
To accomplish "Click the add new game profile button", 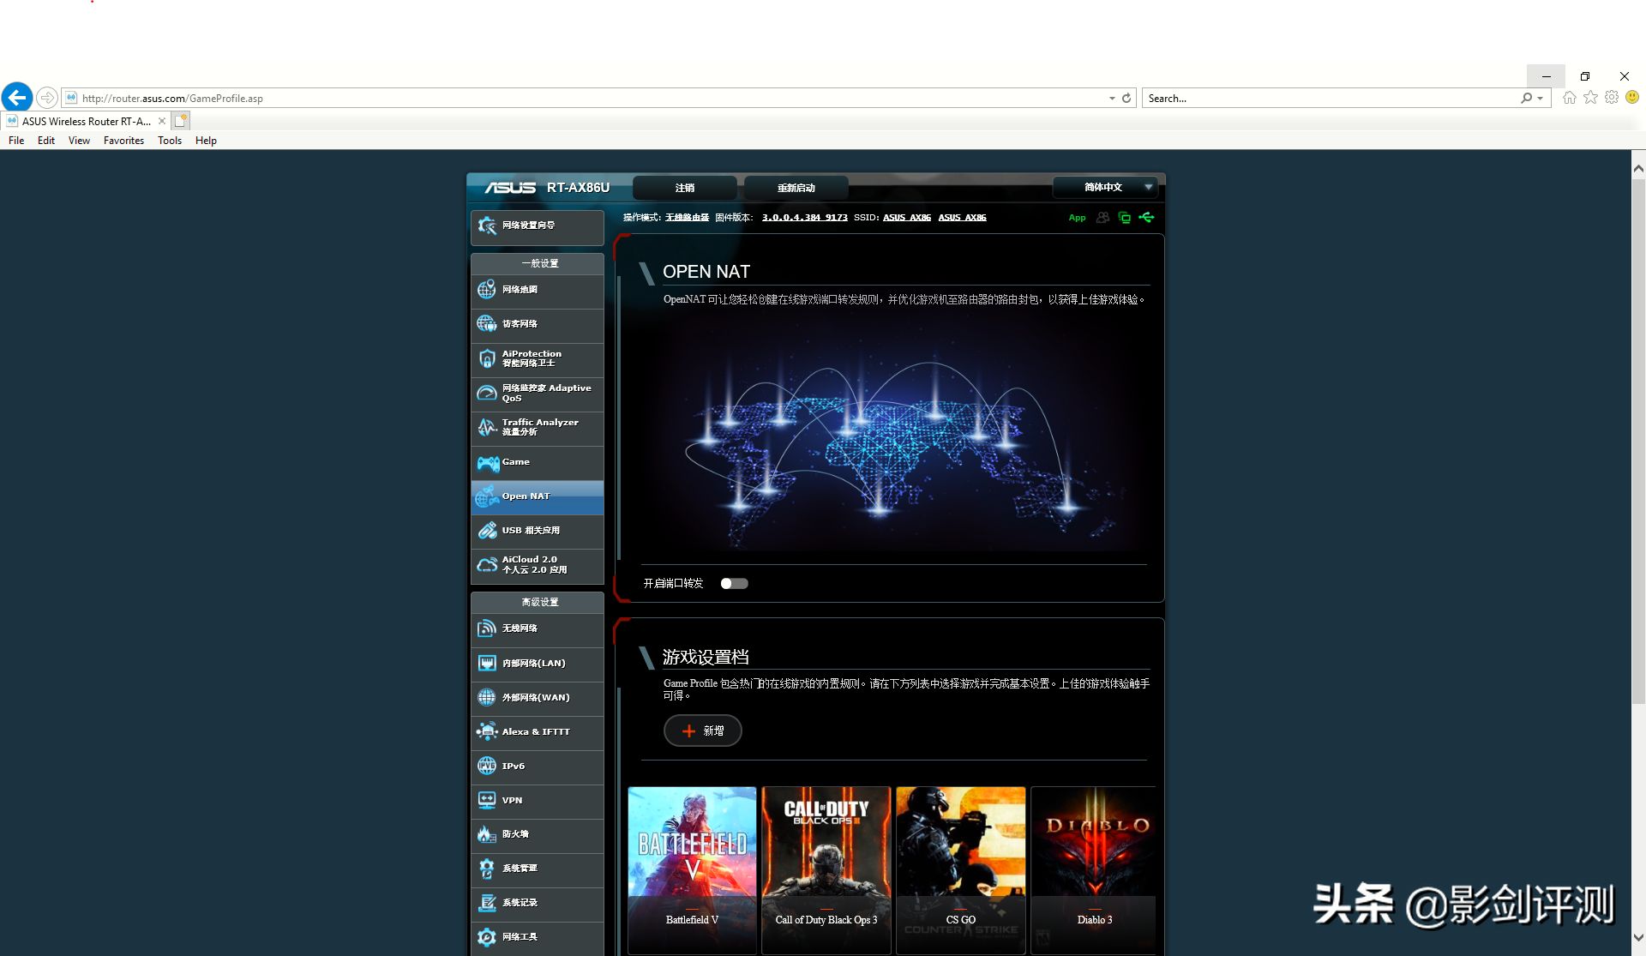I will click(x=703, y=731).
